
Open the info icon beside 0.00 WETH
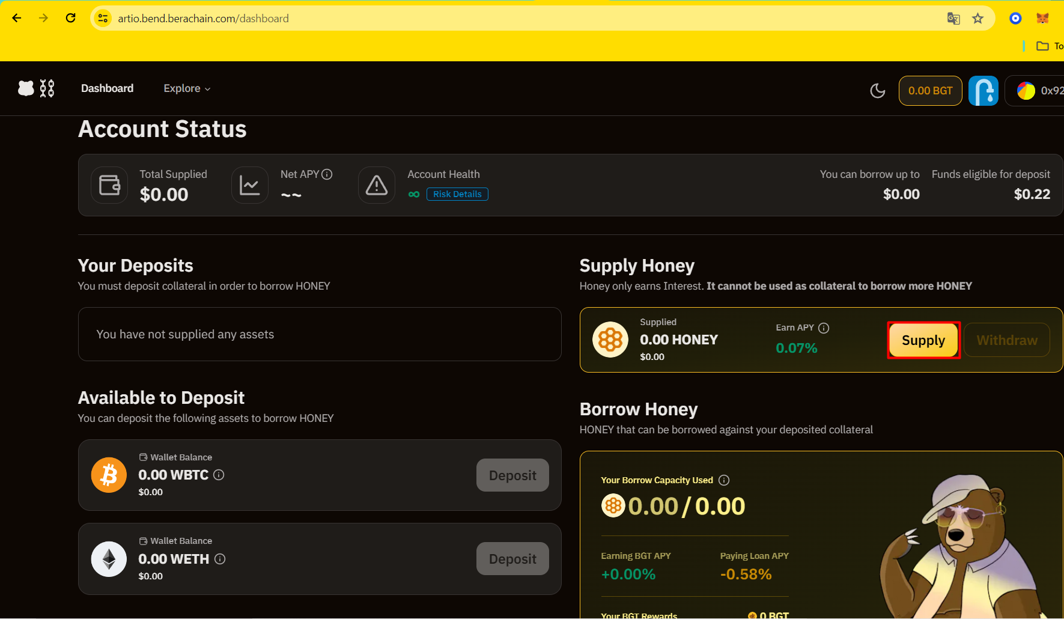coord(220,559)
